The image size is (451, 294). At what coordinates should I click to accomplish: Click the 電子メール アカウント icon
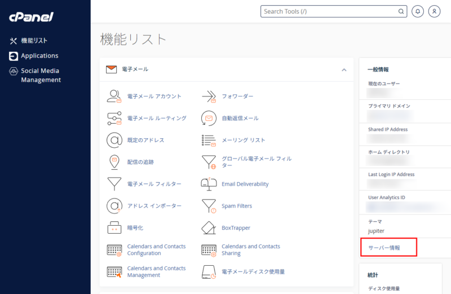pos(114,96)
